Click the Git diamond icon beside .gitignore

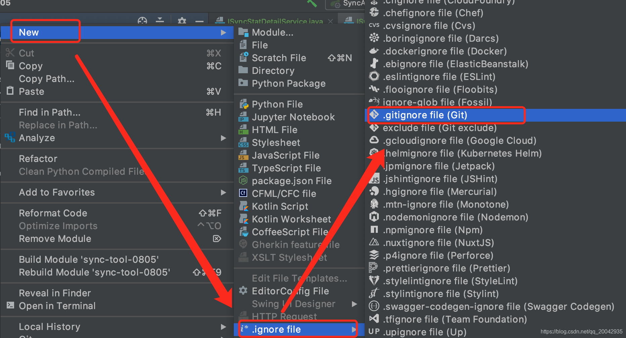pos(374,115)
